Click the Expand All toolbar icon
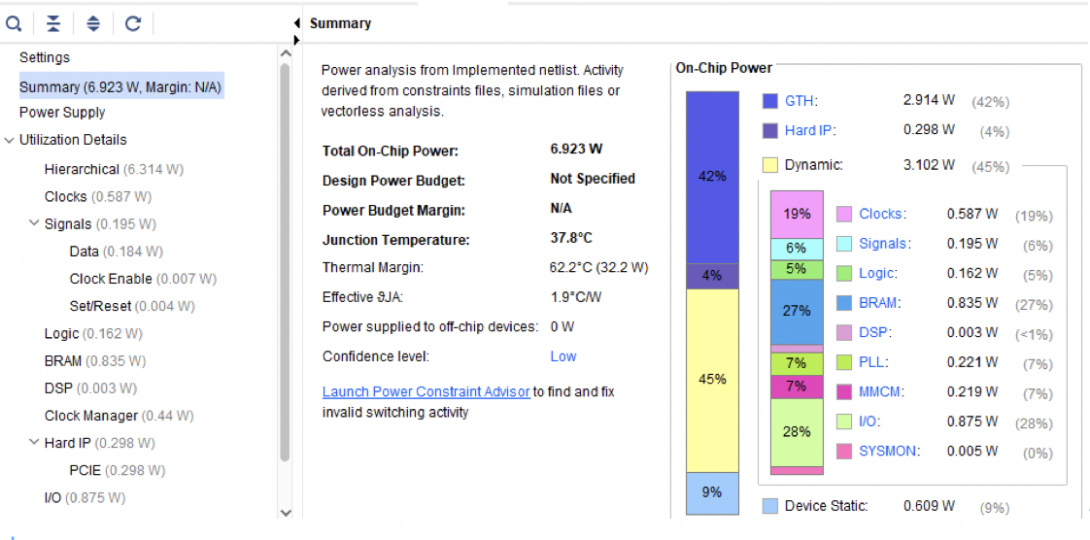 [x=93, y=24]
